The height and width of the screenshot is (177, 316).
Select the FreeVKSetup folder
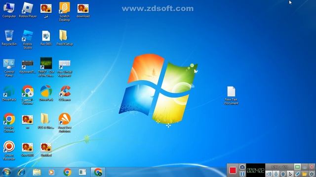(x=65, y=38)
